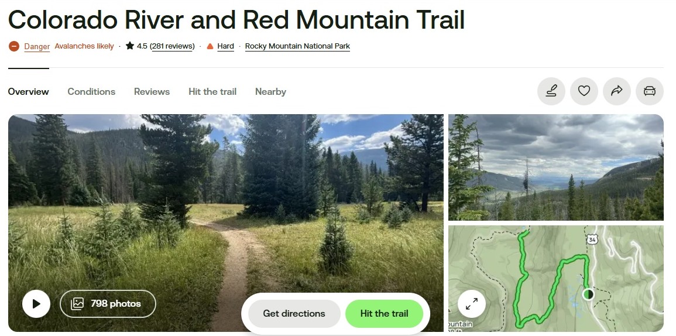Open the 281 reviews link
Screen dimensions: 676x336
pyautogui.click(x=173, y=46)
